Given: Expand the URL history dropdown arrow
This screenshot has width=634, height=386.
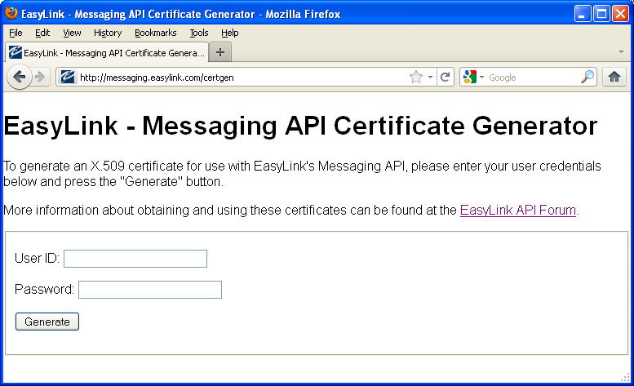Looking at the screenshot, I should pyautogui.click(x=430, y=77).
